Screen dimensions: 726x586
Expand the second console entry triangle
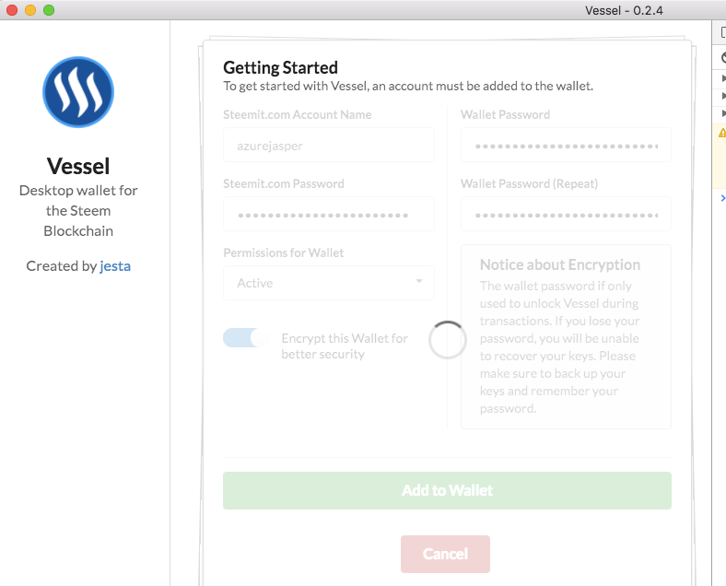723,96
